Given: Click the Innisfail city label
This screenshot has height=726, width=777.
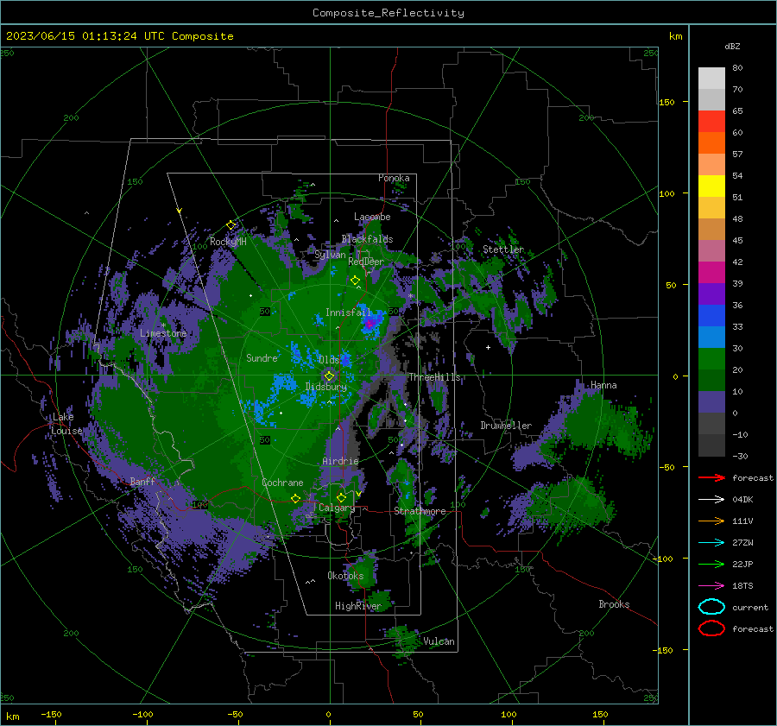Looking at the screenshot, I should point(348,312).
